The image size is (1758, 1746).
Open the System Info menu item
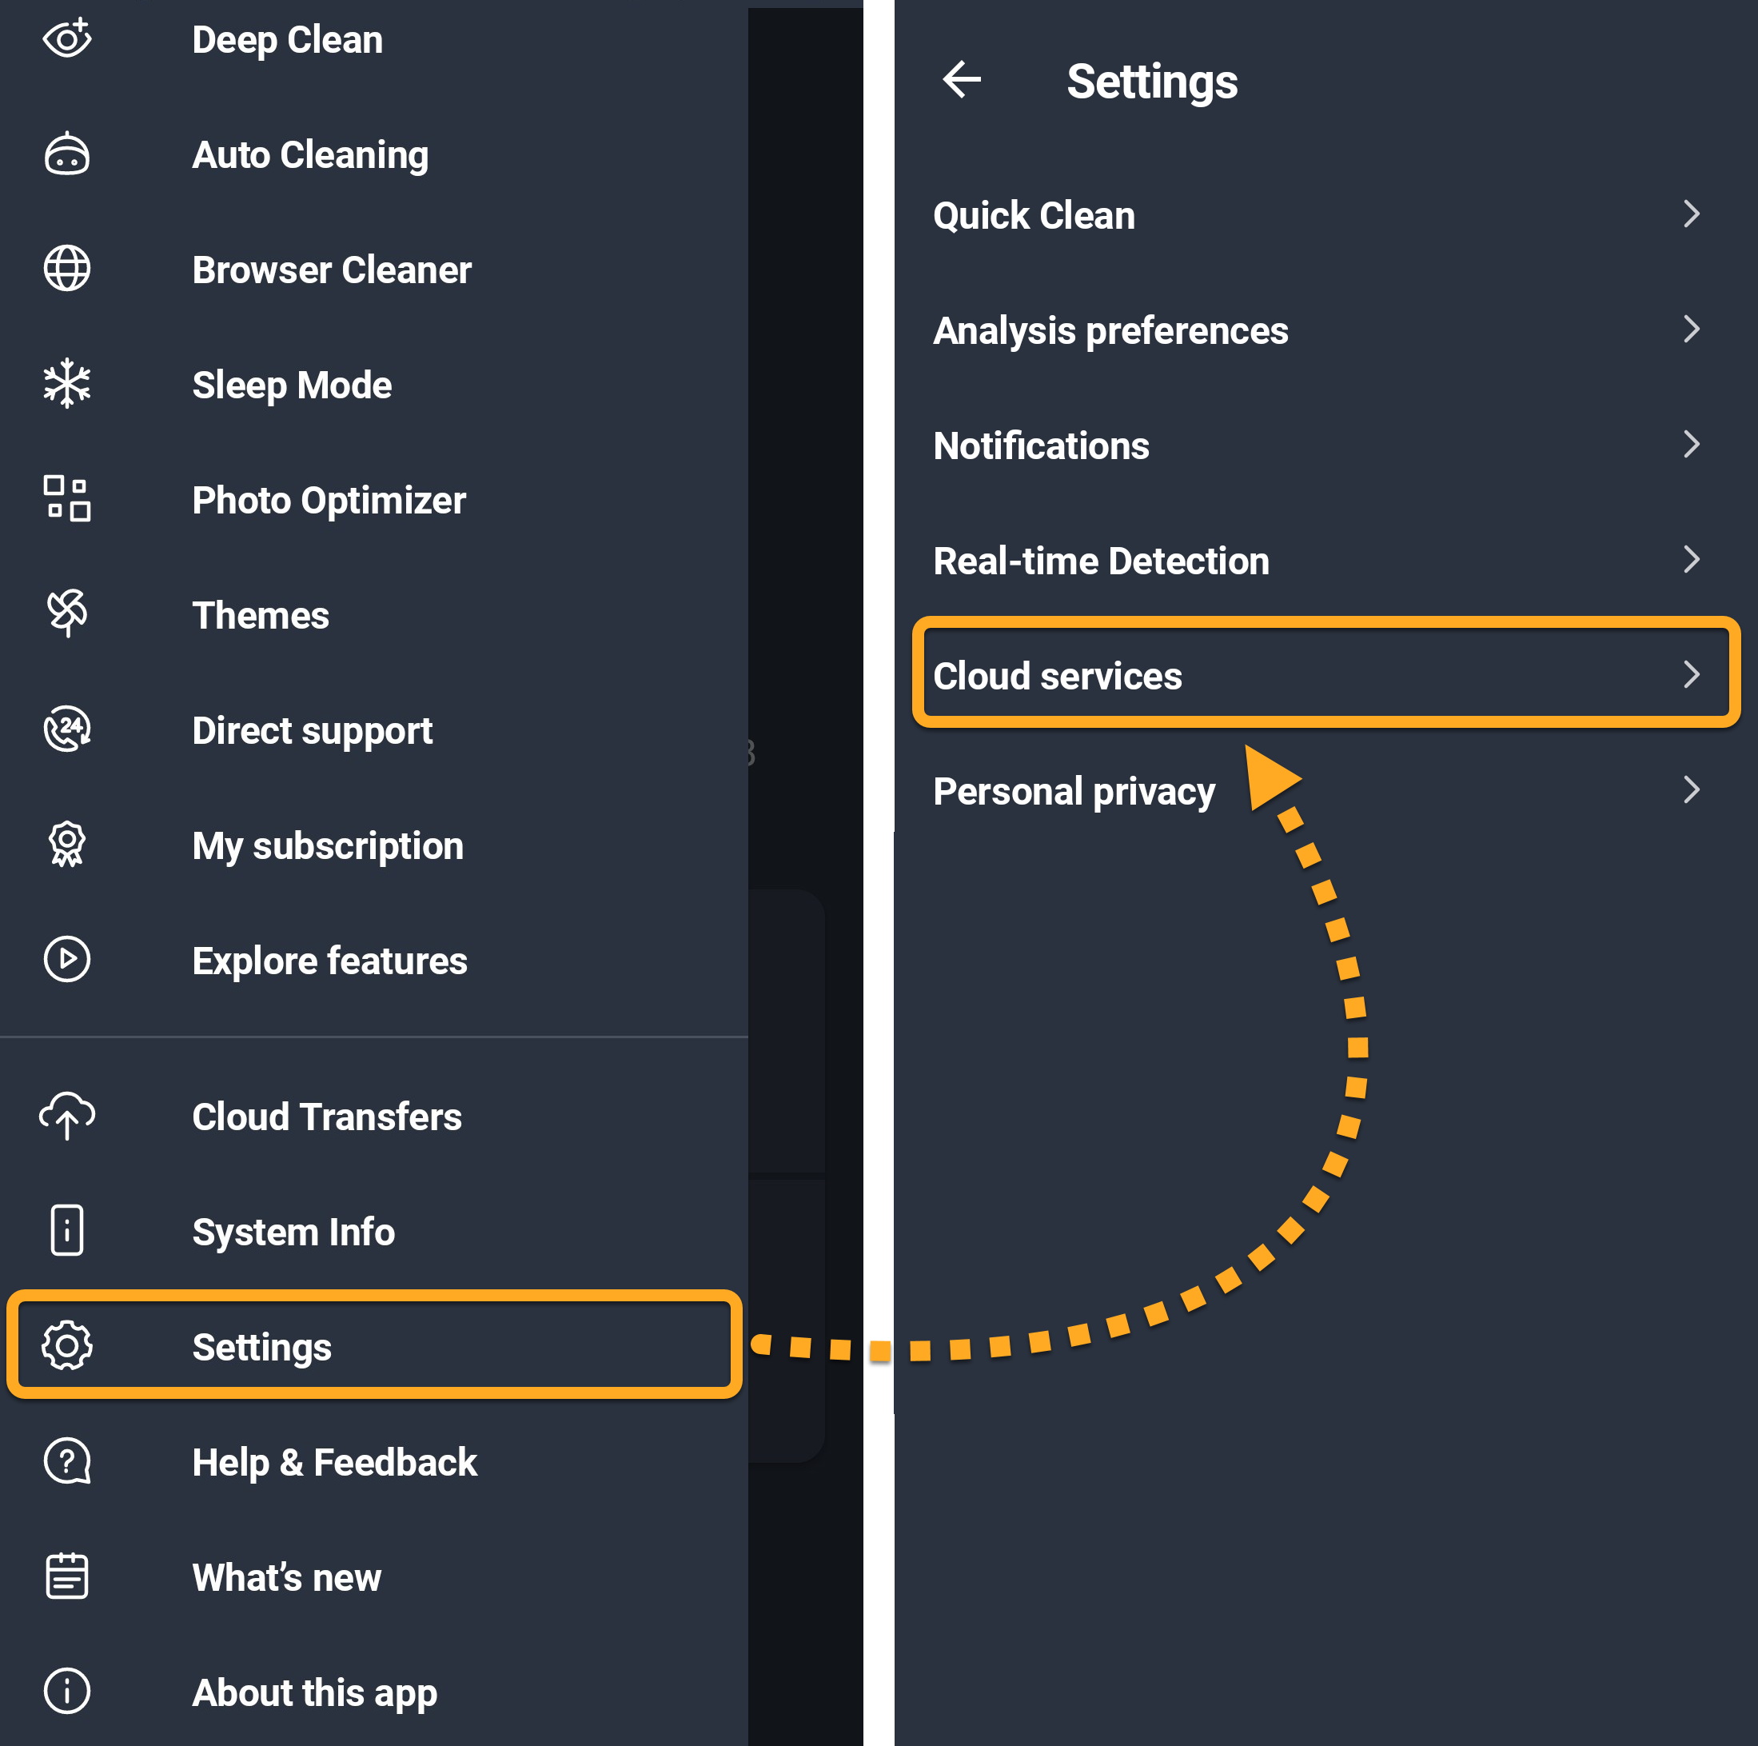tap(293, 1232)
